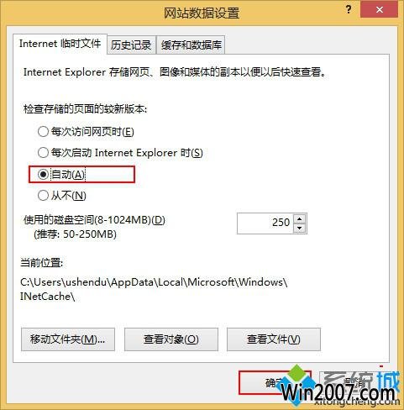Click the 网站数据设置 title bar
Screen dimensions: 404x410
coord(202,13)
